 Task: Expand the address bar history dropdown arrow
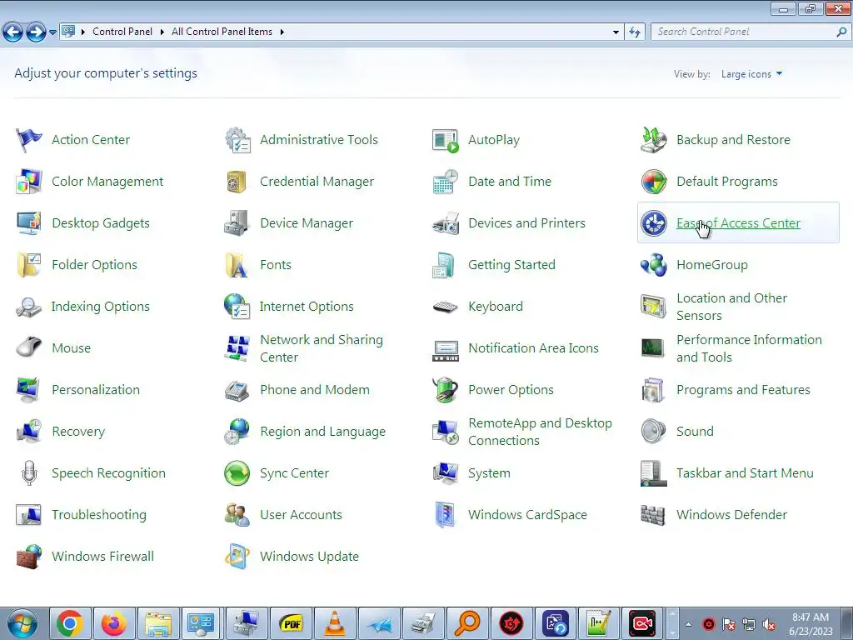pyautogui.click(x=616, y=32)
